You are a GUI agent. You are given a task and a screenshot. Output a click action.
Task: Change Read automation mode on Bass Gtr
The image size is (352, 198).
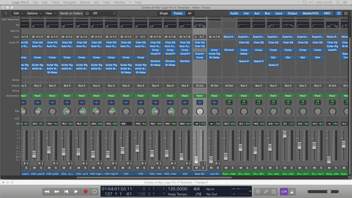[x=200, y=95]
